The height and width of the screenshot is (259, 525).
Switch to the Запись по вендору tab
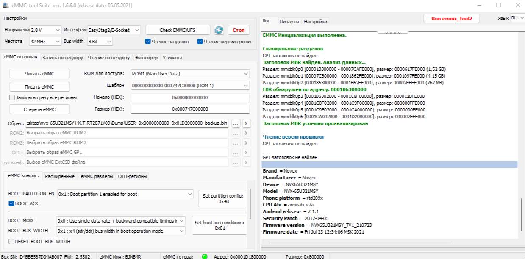click(63, 58)
